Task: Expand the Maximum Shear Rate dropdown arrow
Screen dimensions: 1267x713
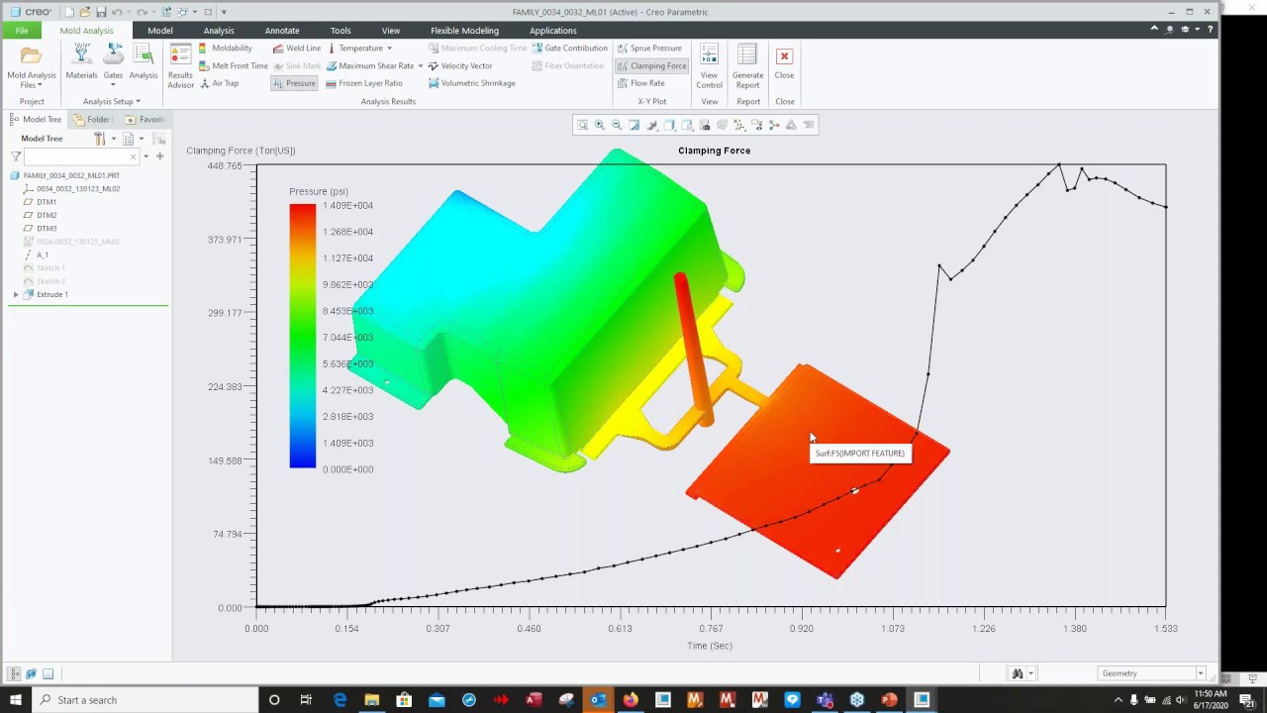Action: 420,65
